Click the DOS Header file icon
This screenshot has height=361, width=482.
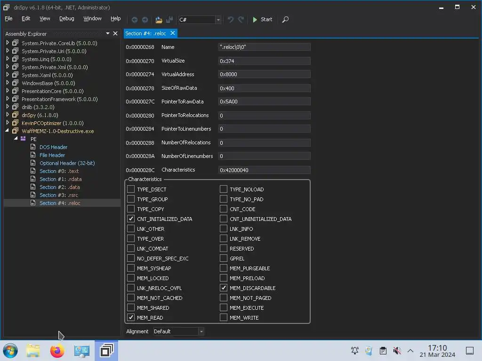[x=33, y=147]
